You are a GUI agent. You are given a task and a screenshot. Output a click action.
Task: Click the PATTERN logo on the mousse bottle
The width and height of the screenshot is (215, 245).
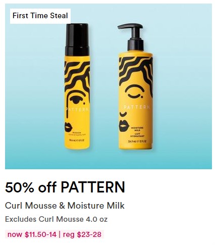pos(77,110)
